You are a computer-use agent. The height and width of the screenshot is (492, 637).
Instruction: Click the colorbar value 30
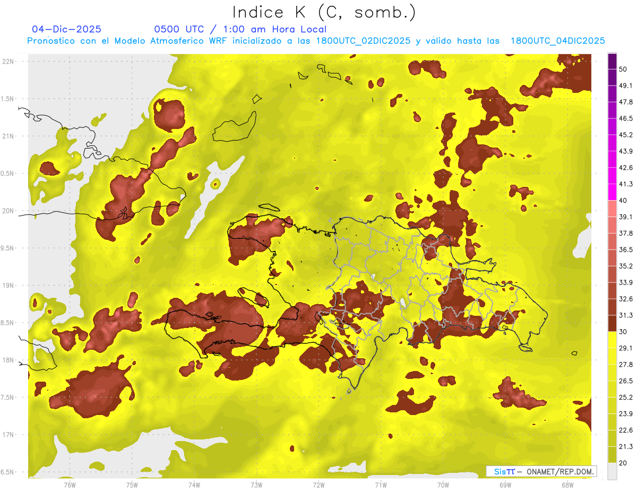pyautogui.click(x=623, y=332)
